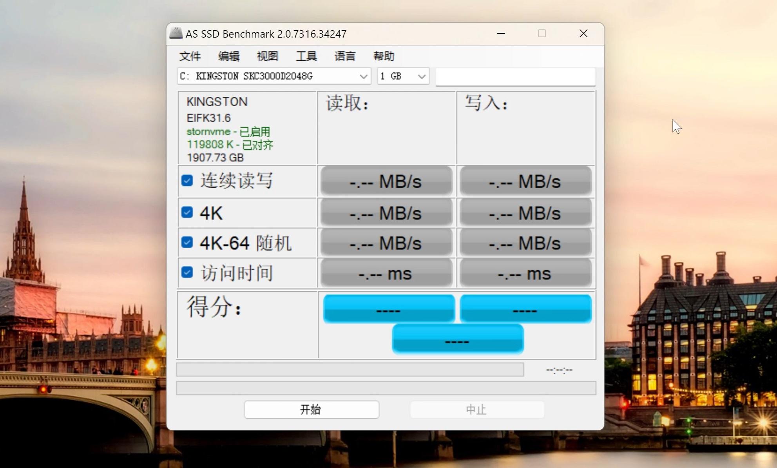Click the 4K-64 随机 read result box
777x468 pixels.
(386, 243)
